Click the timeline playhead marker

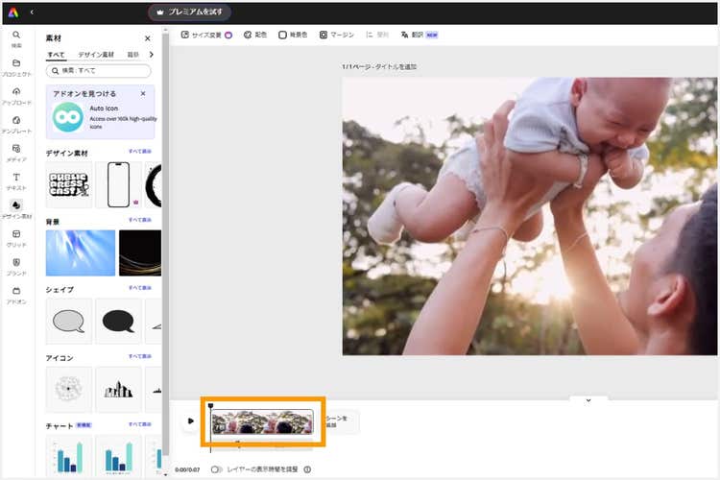click(x=211, y=406)
